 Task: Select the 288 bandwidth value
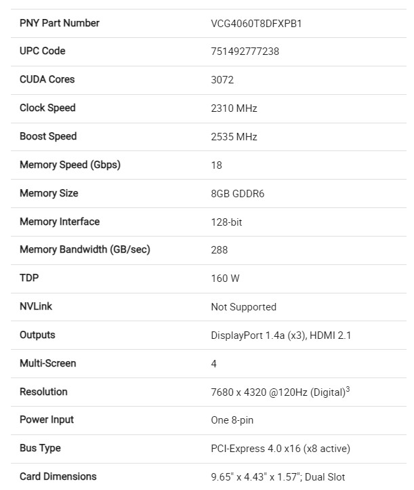coord(220,250)
